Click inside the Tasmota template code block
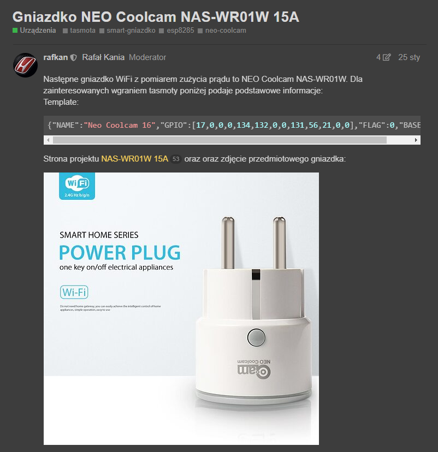438x452 pixels. [x=232, y=126]
